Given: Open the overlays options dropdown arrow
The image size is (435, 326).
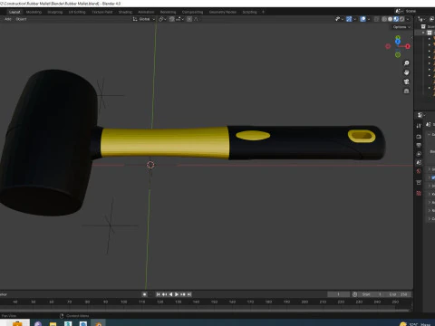Looking at the screenshot, I should click(369, 19).
